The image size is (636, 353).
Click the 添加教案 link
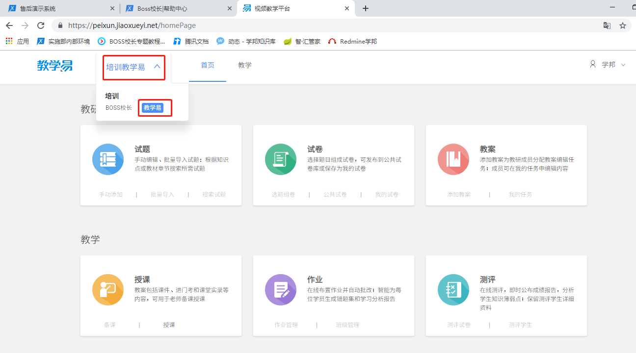click(459, 195)
